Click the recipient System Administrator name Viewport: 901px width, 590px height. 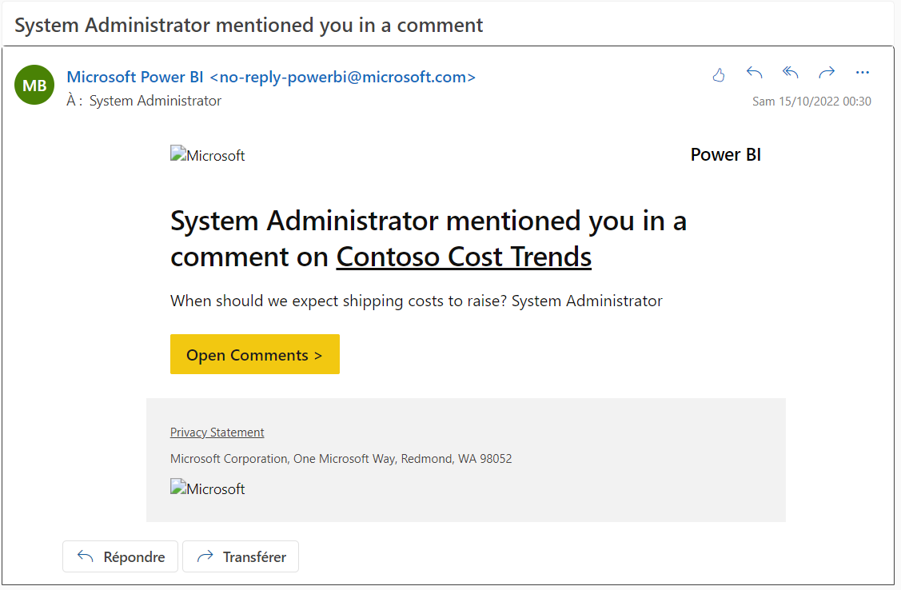click(155, 101)
